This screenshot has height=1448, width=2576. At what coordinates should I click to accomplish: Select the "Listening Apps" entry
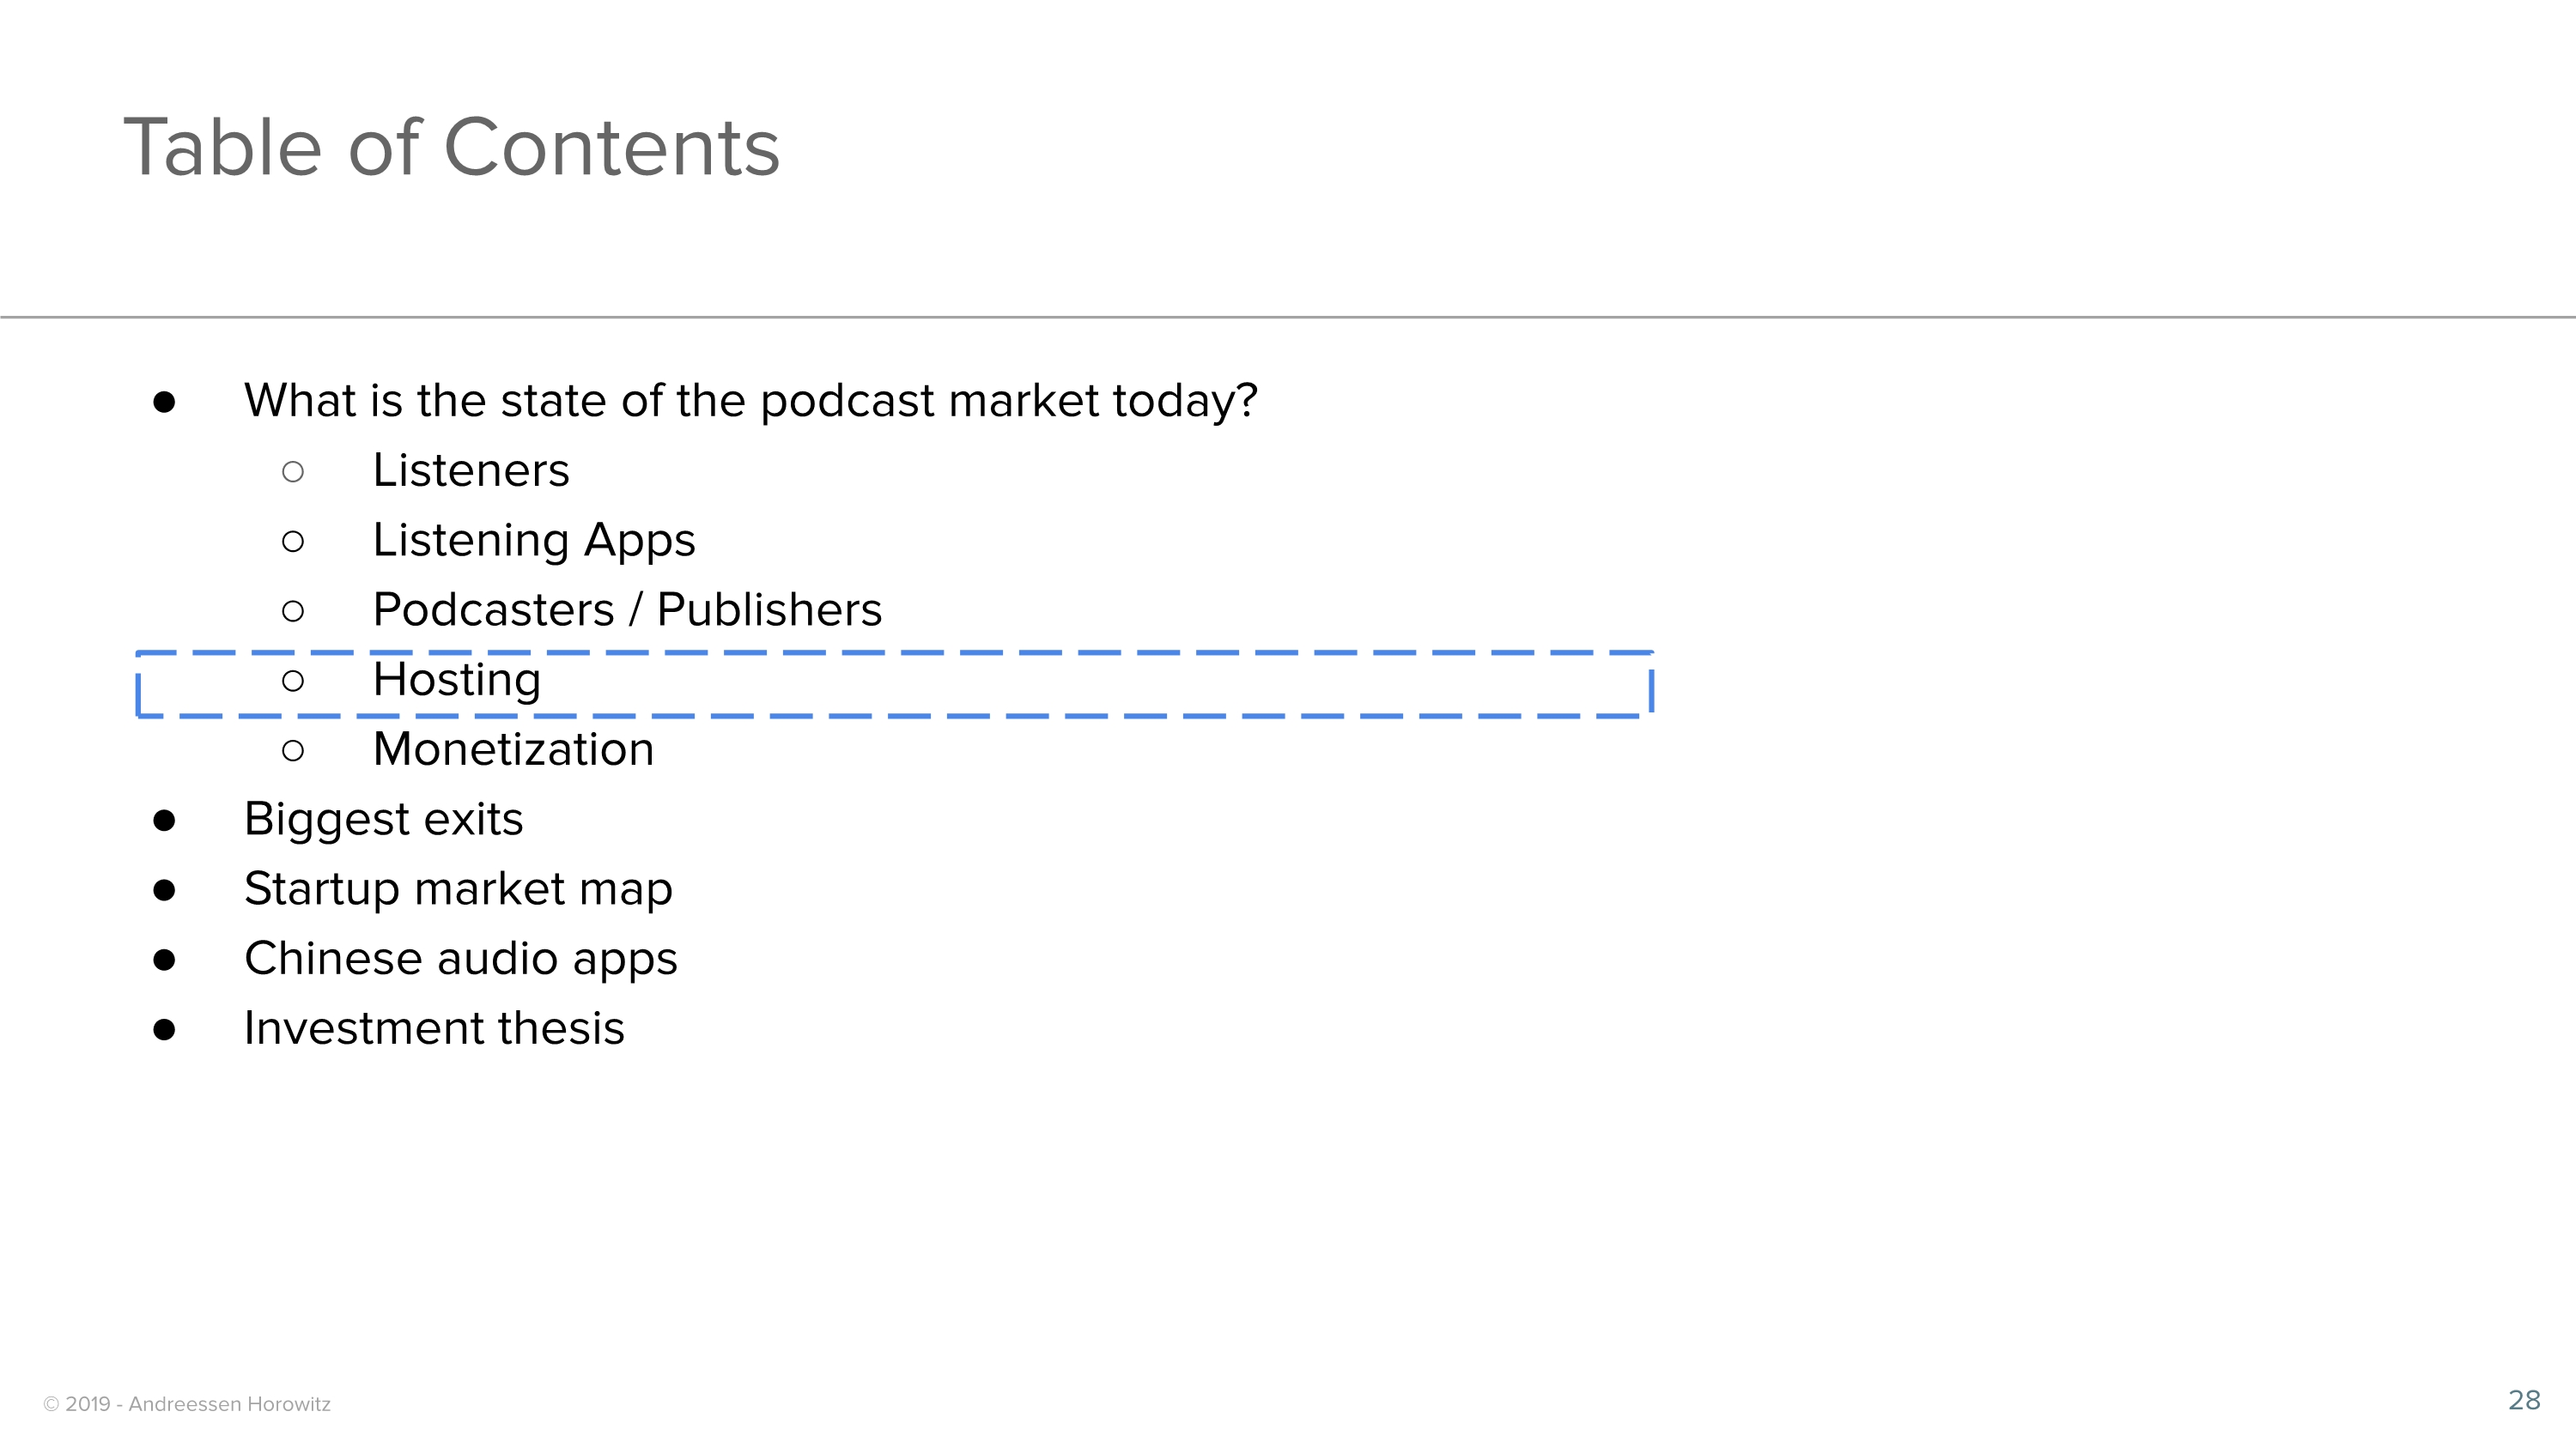(x=533, y=541)
